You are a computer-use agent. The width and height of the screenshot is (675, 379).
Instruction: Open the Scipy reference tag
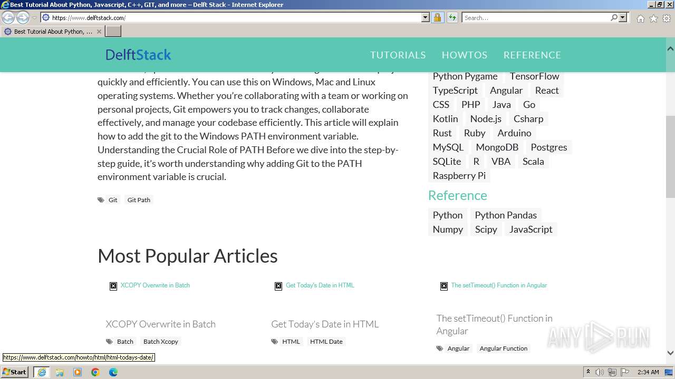point(486,230)
